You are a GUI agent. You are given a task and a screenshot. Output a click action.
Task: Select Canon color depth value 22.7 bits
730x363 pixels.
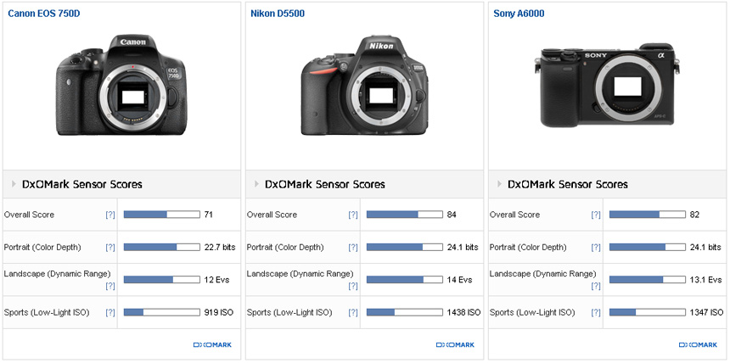pos(220,247)
